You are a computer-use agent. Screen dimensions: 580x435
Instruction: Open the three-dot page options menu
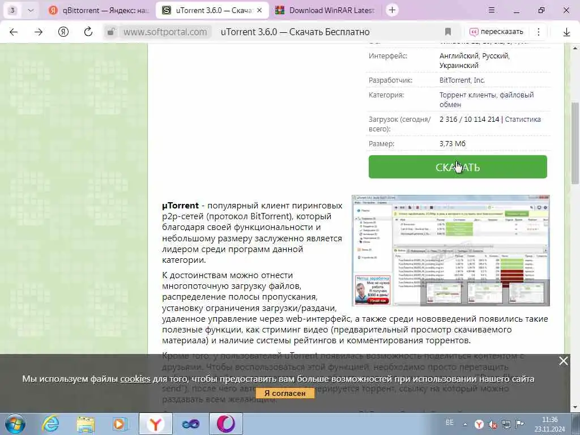point(539,32)
